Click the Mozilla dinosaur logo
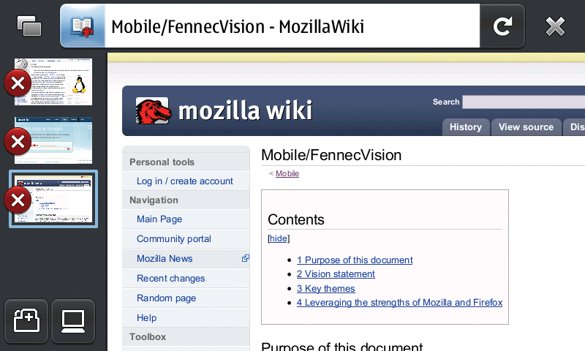Image resolution: width=585 pixels, height=351 pixels. [153, 110]
